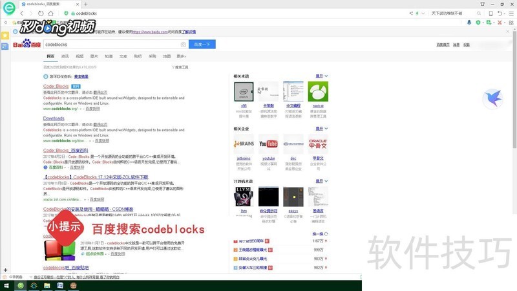Image resolution: width=517 pixels, height=291 pixels.
Task: Click the 百度一下 search button
Action: coord(202,44)
